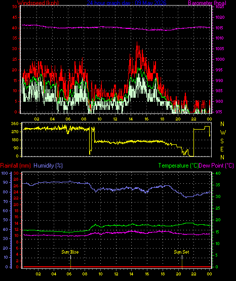
Task: Click the 360 degree wind direction tick
Action: 15,124
